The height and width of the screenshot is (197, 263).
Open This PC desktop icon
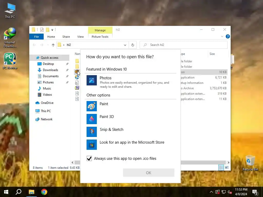pos(10,11)
